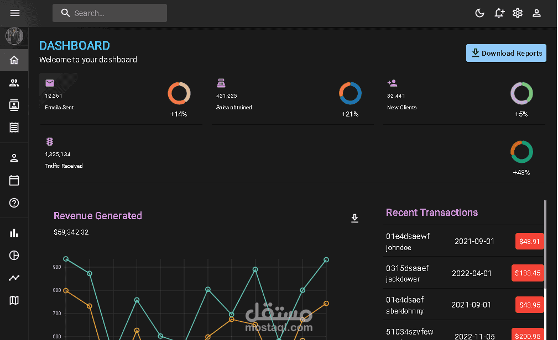Go to Home dashboard sidebar icon
Viewport: 558px width, 340px height.
point(14,60)
